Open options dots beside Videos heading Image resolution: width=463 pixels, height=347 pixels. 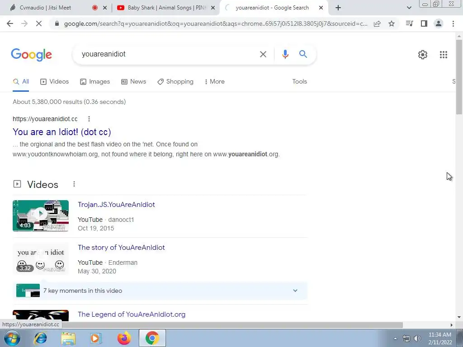coord(74,184)
